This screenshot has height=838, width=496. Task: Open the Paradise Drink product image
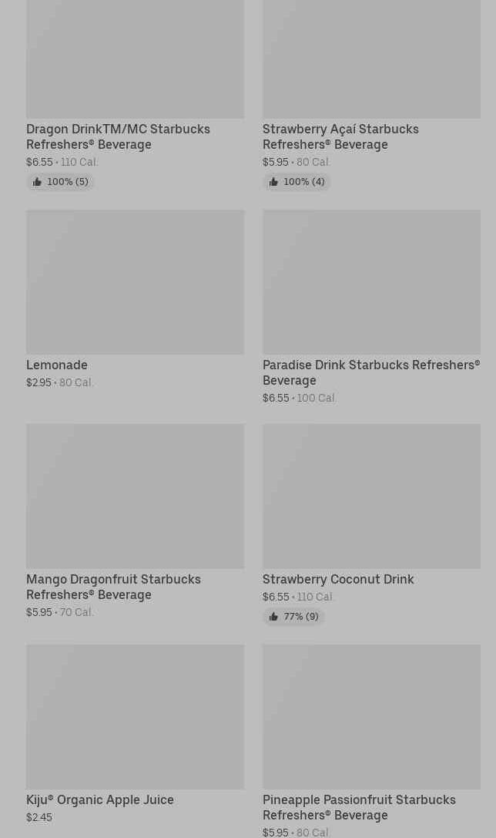tap(371, 282)
